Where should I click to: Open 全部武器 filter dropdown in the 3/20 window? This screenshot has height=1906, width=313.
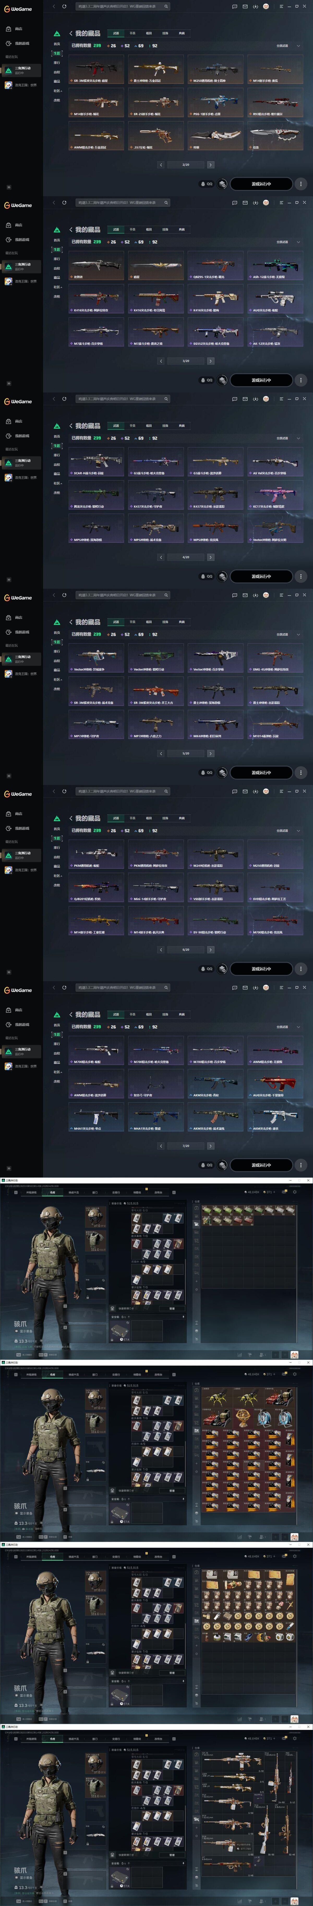pyautogui.click(x=288, y=242)
